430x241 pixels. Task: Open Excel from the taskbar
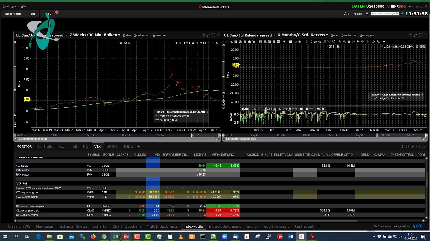[115, 237]
